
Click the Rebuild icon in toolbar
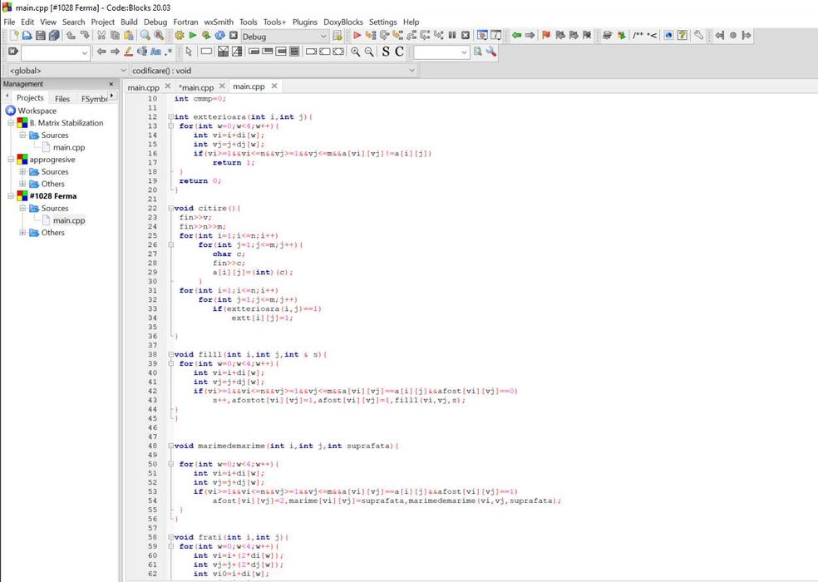(220, 36)
